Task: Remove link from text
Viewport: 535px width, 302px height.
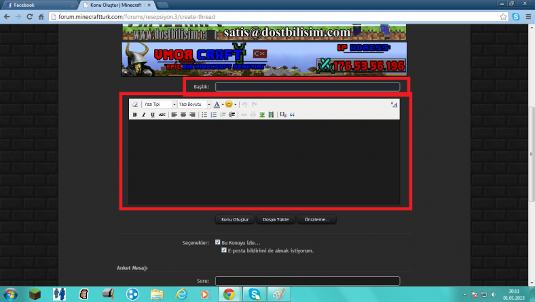Action: tap(253, 115)
